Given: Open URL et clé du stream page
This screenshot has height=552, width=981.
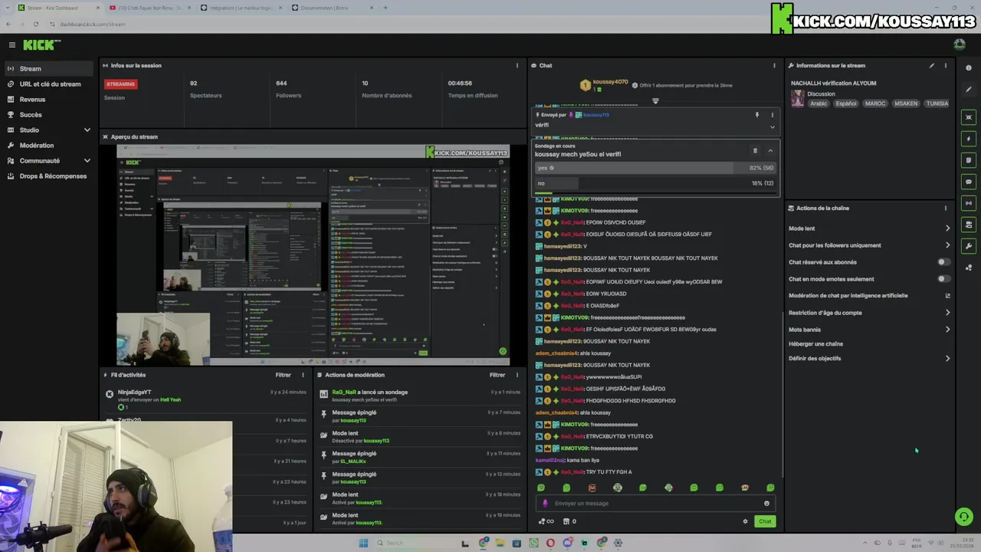Looking at the screenshot, I should coord(48,84).
